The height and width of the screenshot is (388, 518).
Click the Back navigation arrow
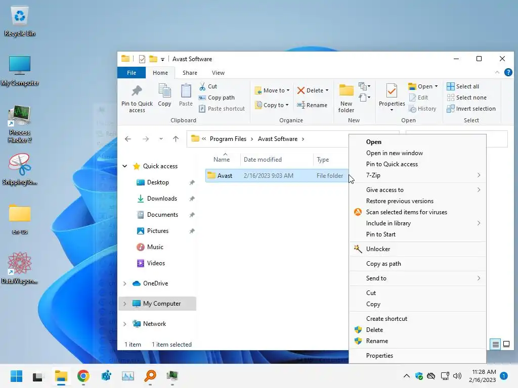click(x=128, y=139)
